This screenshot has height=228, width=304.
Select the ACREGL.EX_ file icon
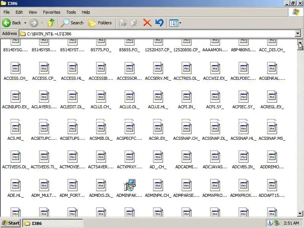pos(272,97)
